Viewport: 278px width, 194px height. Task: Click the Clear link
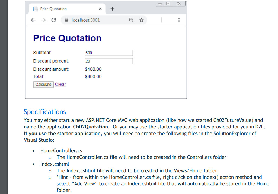(x=60, y=84)
